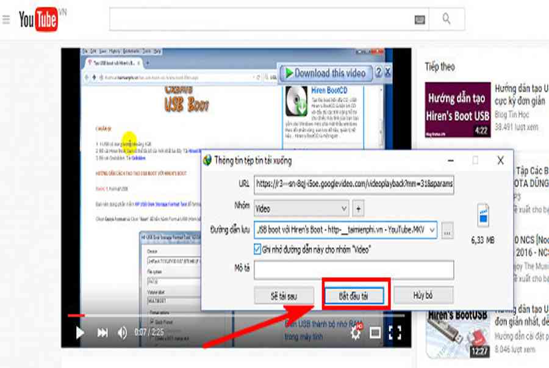Mute the video volume speaker icon

pos(122,333)
